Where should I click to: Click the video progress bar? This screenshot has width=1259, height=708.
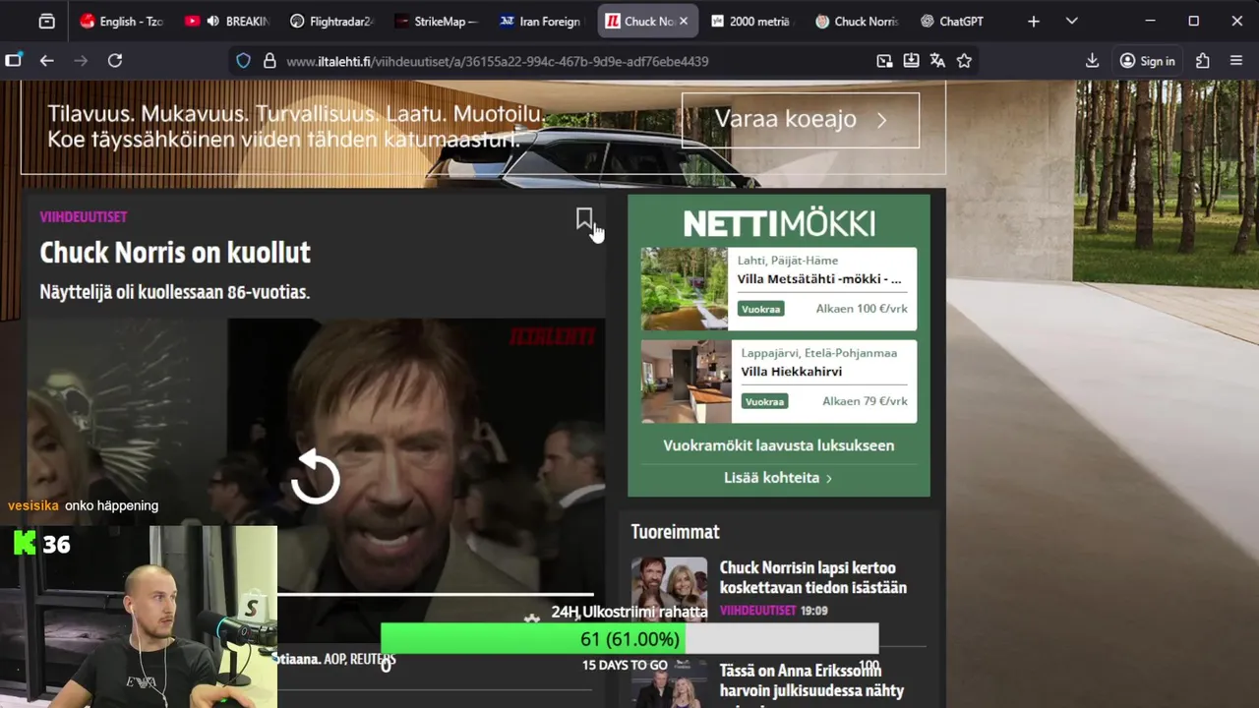tap(436, 594)
